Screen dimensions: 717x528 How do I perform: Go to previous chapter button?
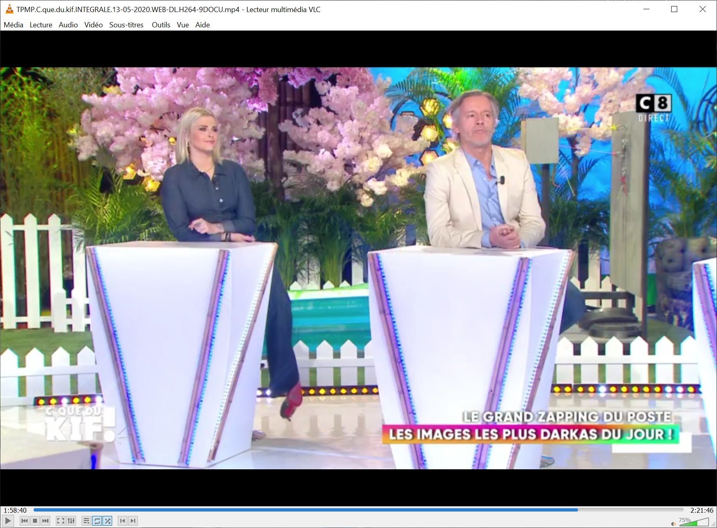tap(123, 521)
